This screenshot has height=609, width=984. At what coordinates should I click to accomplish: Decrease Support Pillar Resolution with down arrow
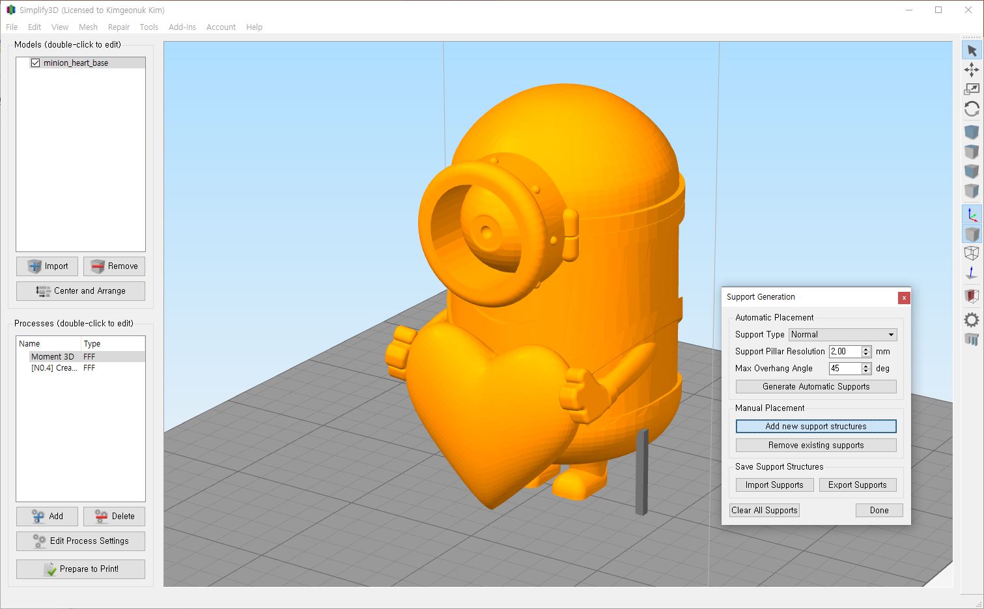pos(866,354)
